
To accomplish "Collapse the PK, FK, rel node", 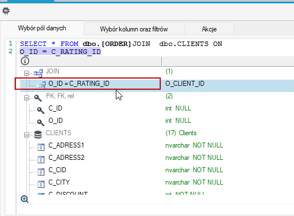I will coord(26,98).
